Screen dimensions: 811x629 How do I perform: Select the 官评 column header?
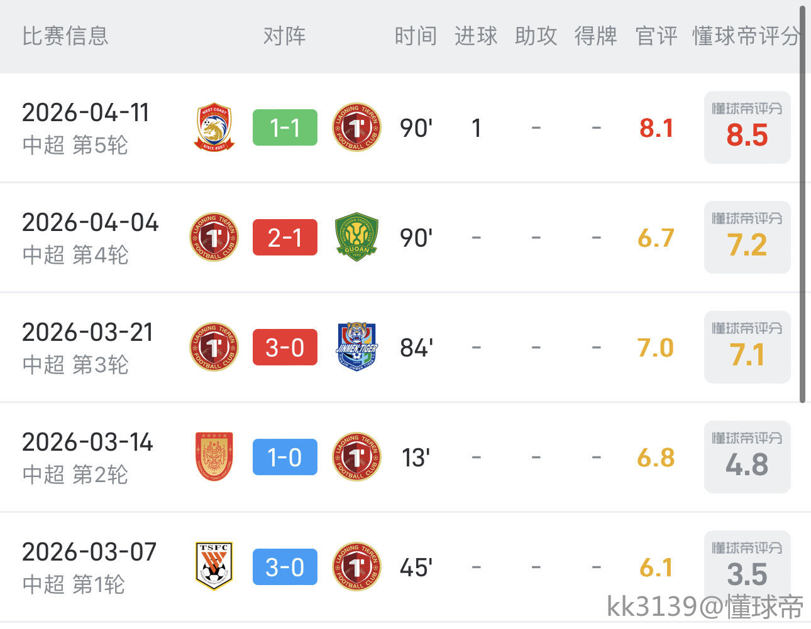tap(656, 36)
